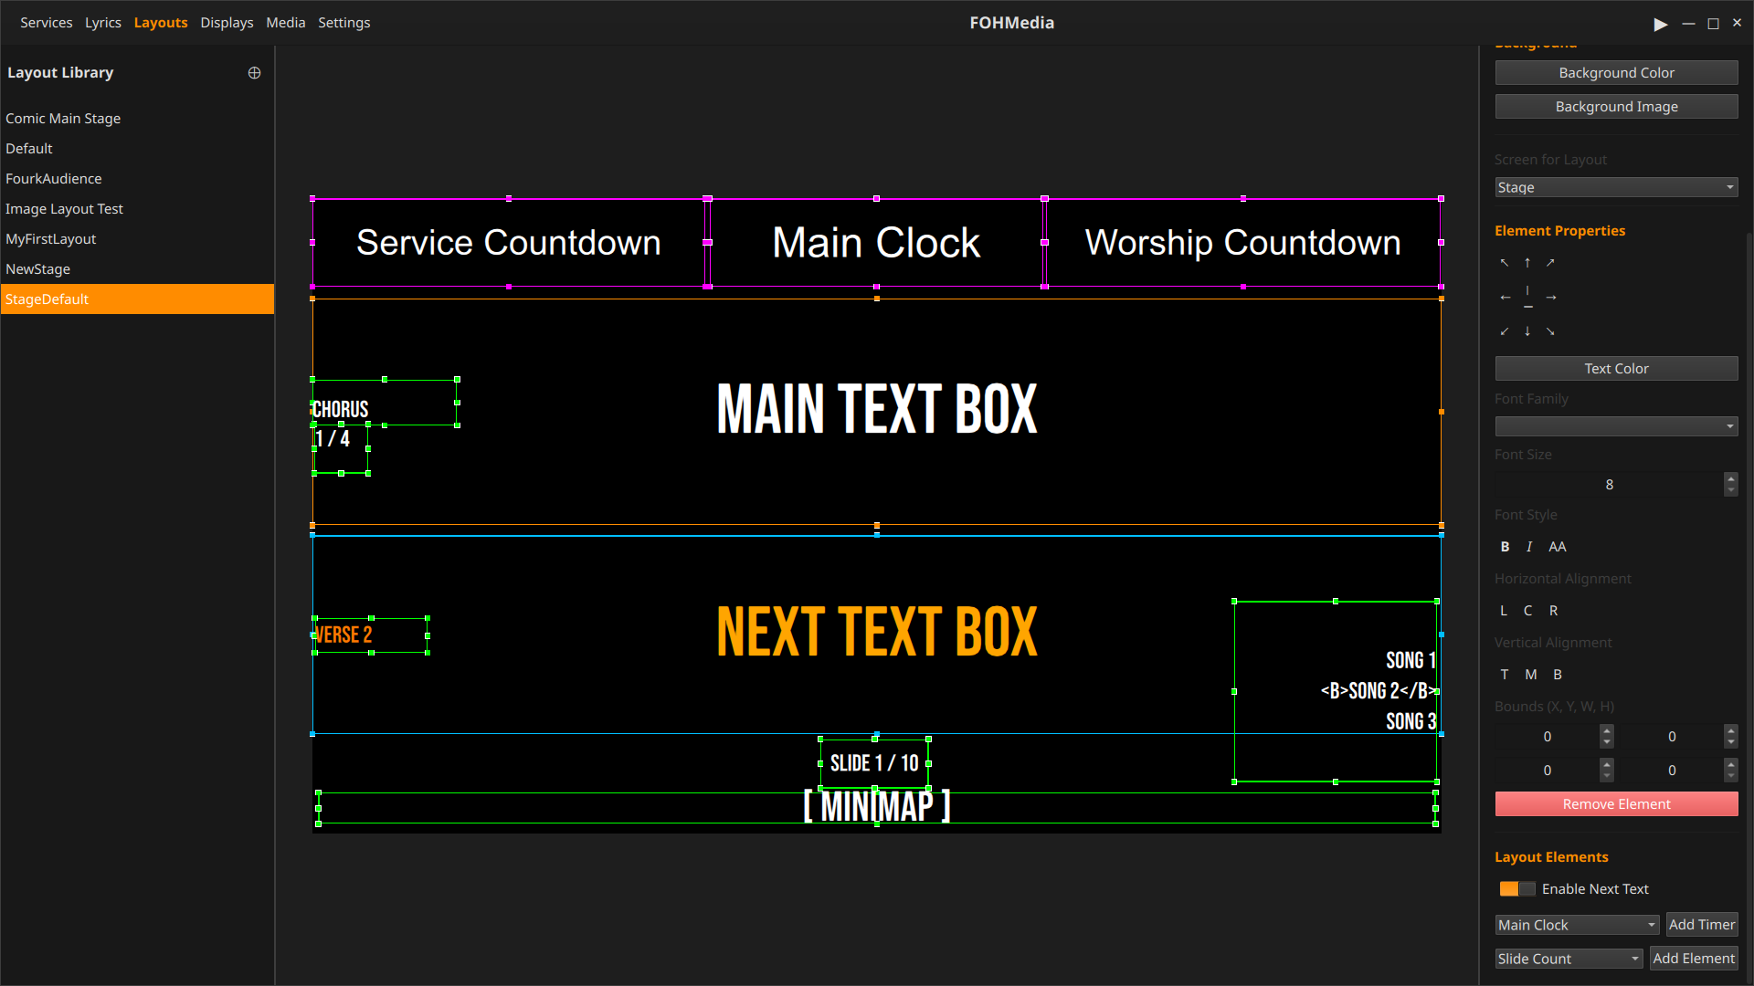Select the Service Countdown element on canvas

[x=509, y=243]
